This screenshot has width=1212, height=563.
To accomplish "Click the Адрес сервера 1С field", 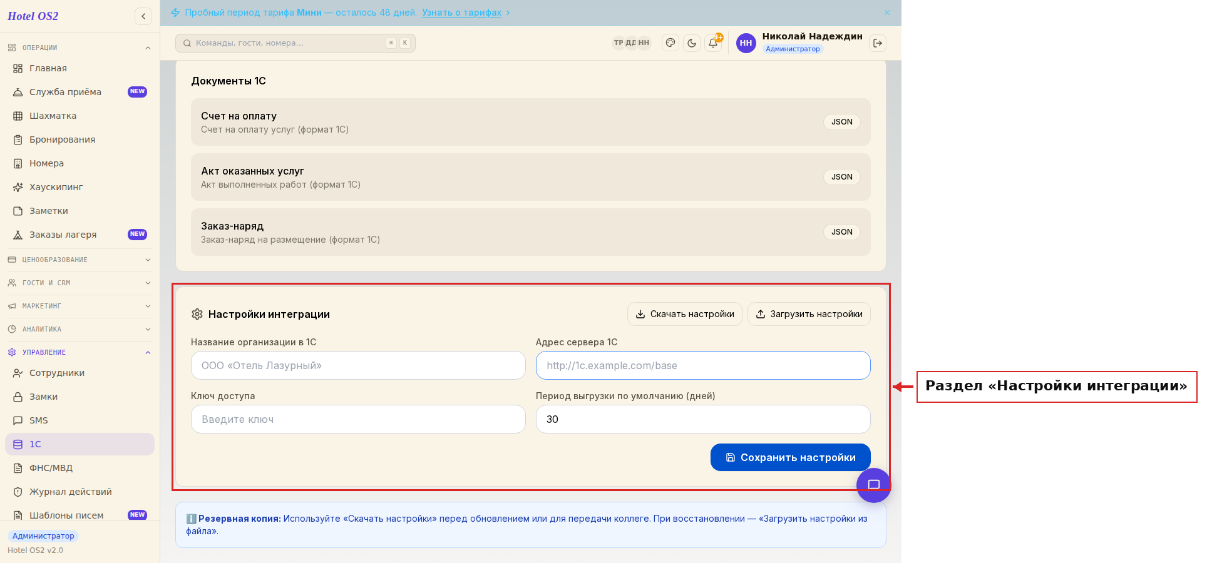I will pos(703,365).
